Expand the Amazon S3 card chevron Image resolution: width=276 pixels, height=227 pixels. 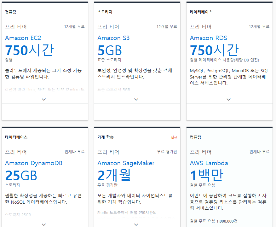tap(136, 100)
